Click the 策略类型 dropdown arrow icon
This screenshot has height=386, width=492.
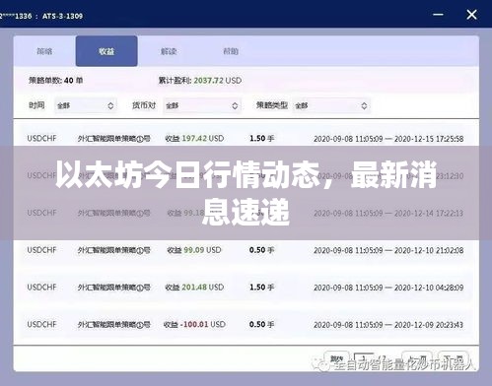click(364, 105)
